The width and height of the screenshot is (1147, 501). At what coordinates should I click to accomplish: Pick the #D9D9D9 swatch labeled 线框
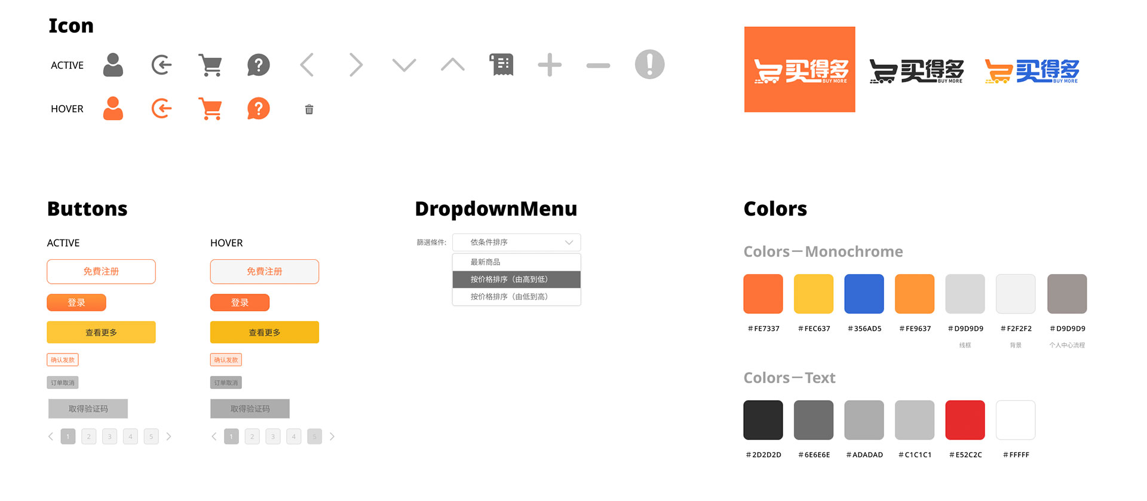point(965,294)
